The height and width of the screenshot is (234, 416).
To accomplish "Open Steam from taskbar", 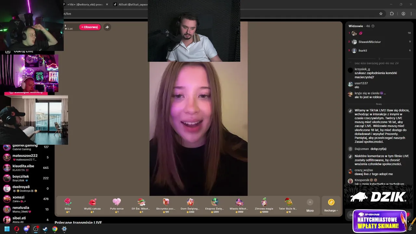I will (45, 229).
